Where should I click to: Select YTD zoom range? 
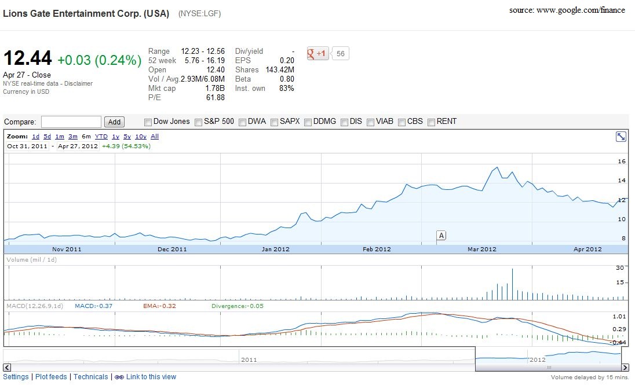[x=101, y=137]
